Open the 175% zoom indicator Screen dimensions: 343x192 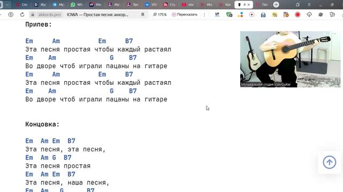click(160, 14)
